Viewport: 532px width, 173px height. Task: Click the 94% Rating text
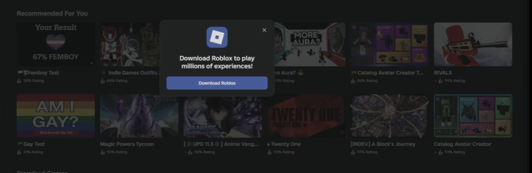tap(454, 81)
